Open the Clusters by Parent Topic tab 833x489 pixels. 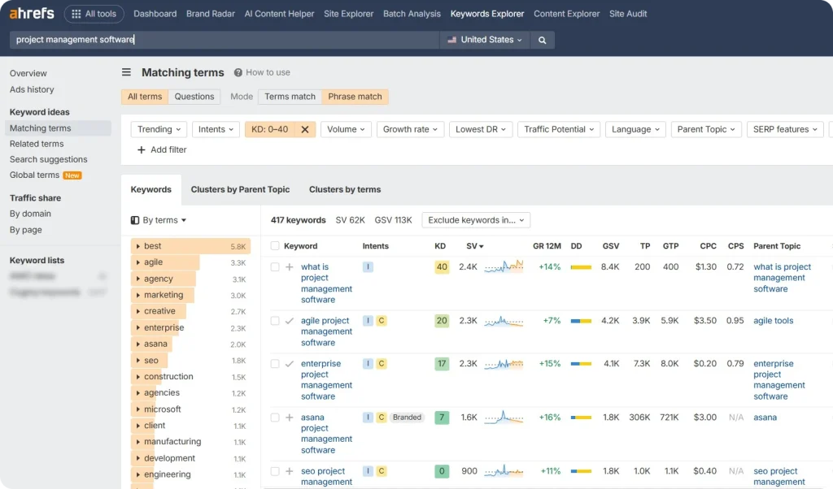tap(240, 189)
